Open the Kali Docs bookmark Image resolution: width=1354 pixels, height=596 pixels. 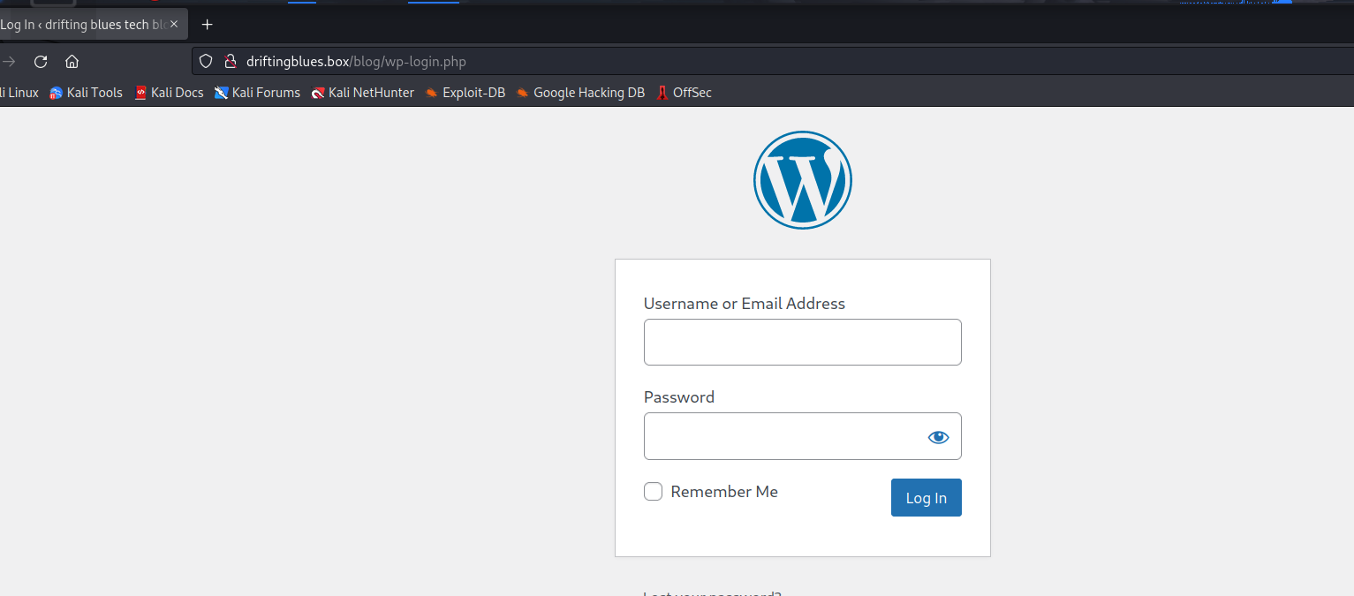(x=169, y=93)
